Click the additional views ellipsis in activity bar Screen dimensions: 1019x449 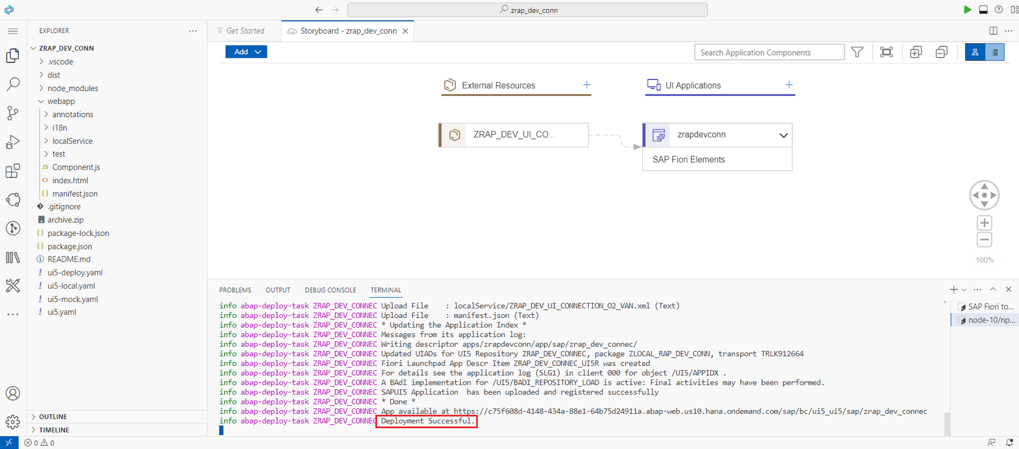pos(13,314)
